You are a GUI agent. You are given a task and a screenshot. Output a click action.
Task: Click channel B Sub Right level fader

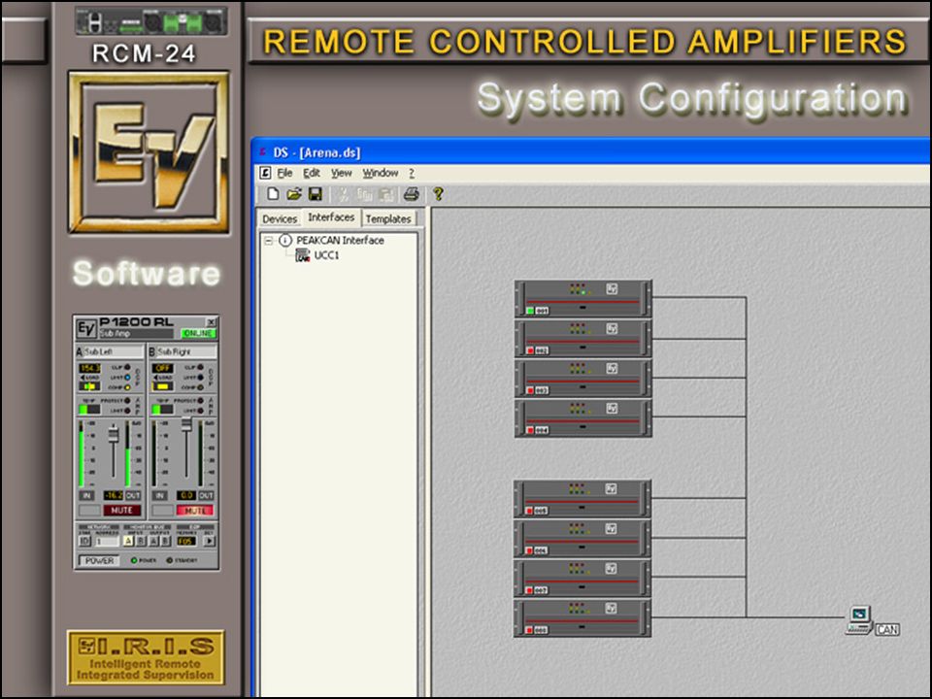tap(186, 425)
